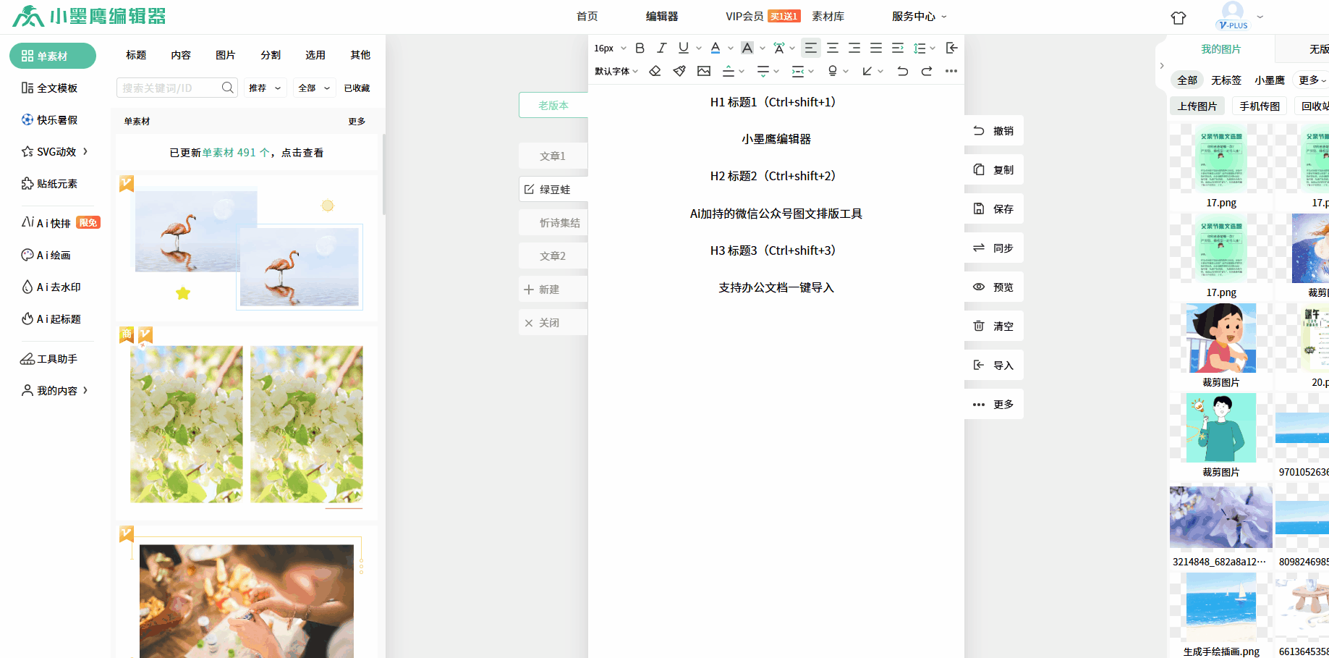Set paragraph to left alignment
This screenshot has height=658, width=1329.
coord(811,48)
